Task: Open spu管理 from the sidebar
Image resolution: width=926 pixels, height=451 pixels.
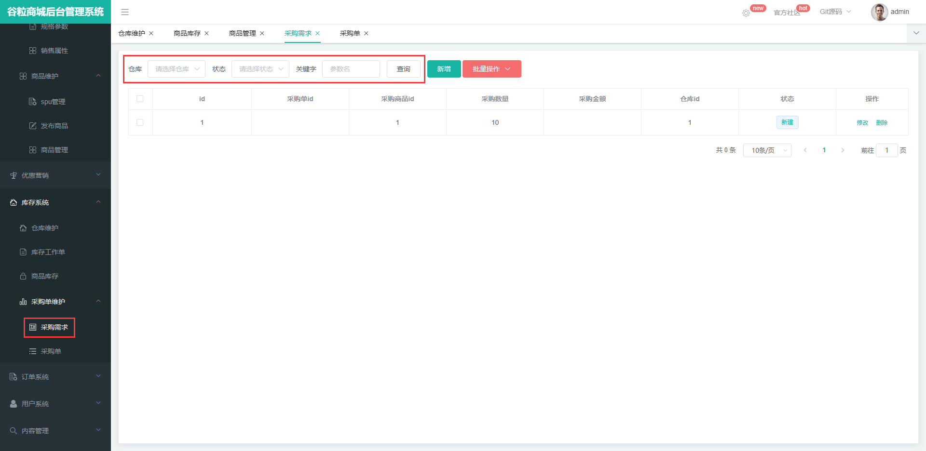Action: (53, 102)
